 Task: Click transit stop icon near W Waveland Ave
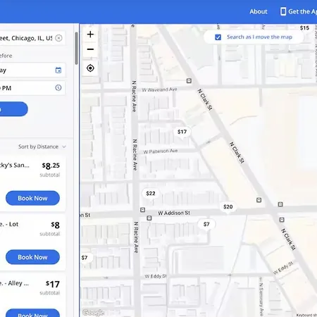pos(189,81)
